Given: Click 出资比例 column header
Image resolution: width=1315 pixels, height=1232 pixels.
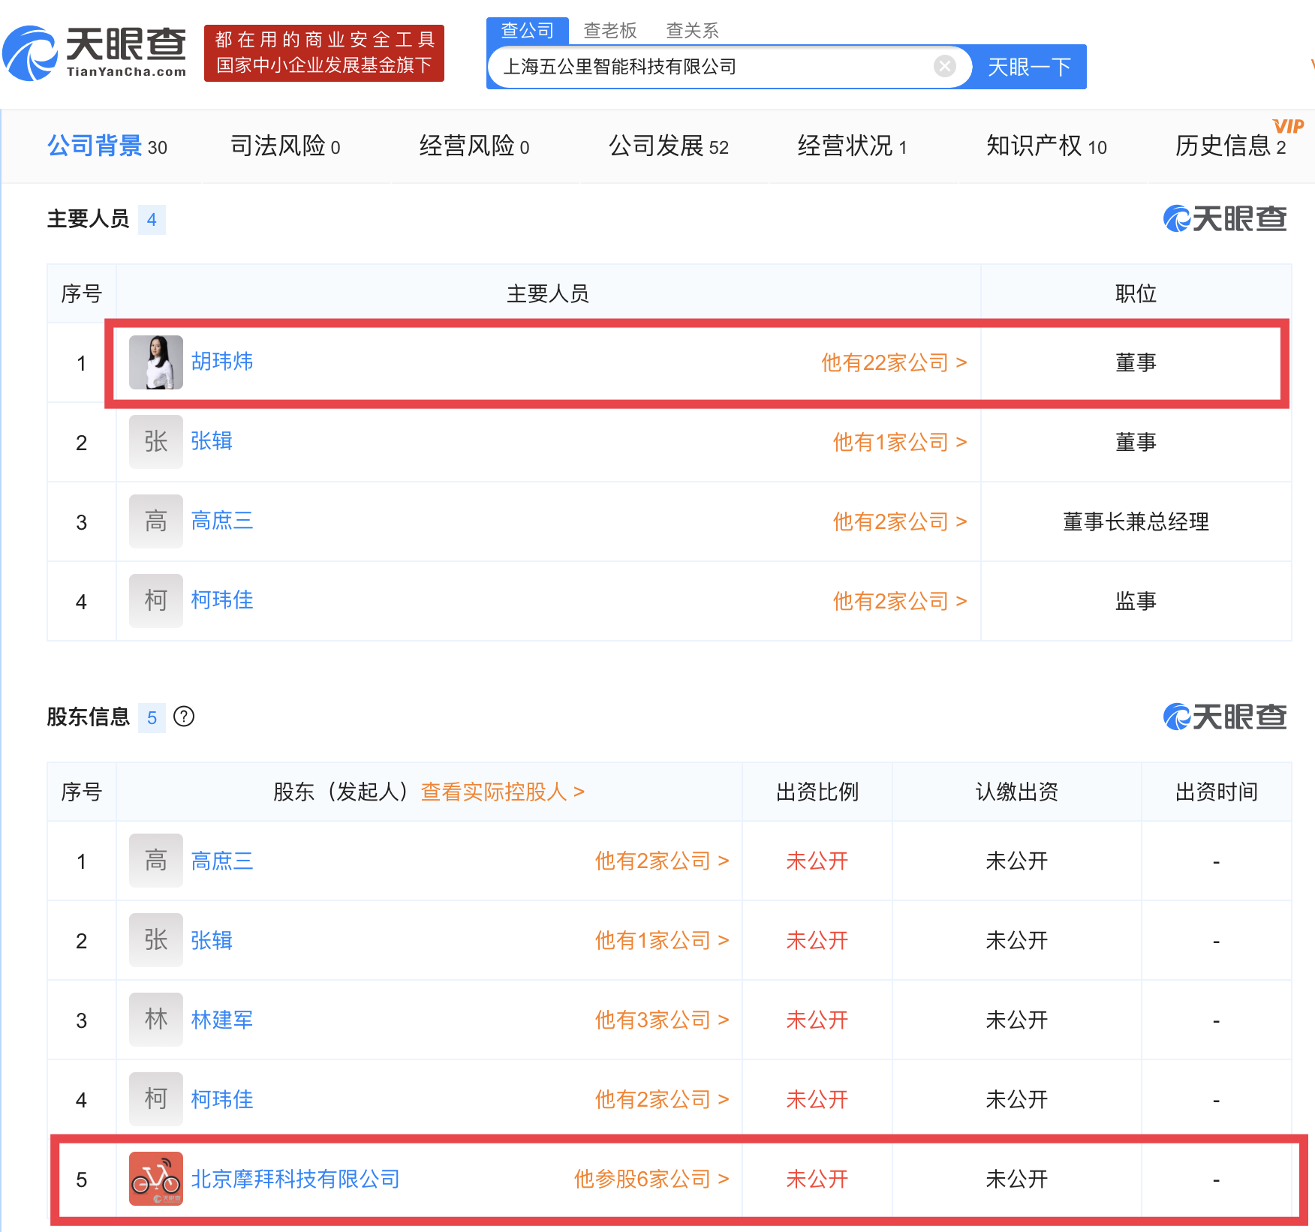Looking at the screenshot, I should [817, 792].
